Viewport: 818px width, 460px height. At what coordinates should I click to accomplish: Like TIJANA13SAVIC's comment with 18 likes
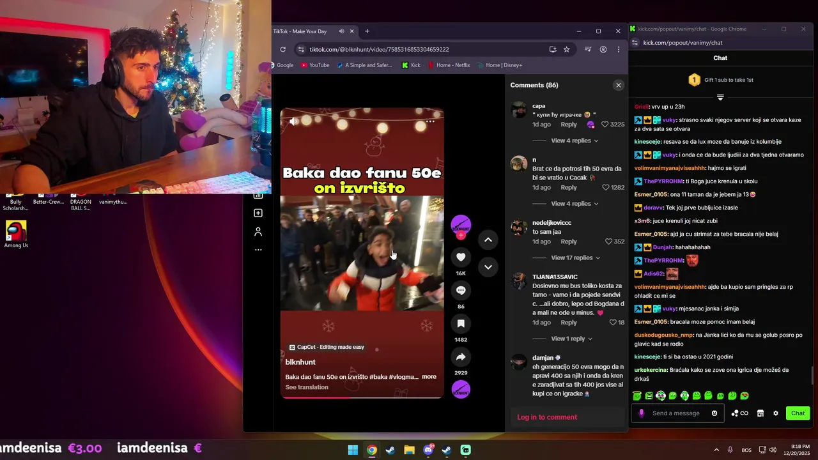(612, 323)
